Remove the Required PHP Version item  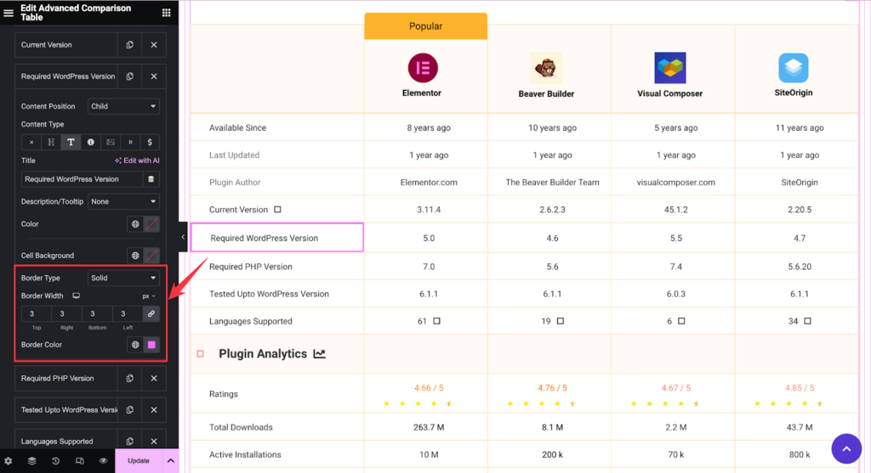[x=154, y=379]
